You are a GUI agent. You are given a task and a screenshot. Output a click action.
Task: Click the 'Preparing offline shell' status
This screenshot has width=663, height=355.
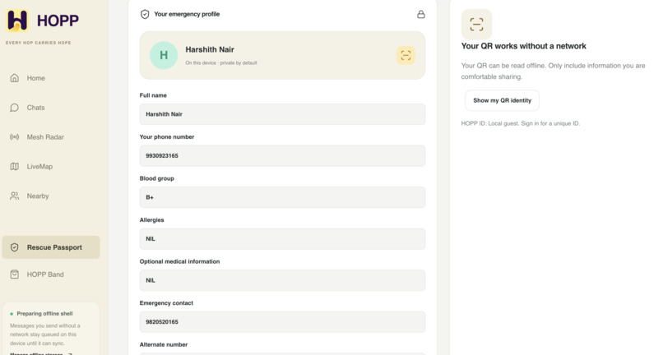44,314
